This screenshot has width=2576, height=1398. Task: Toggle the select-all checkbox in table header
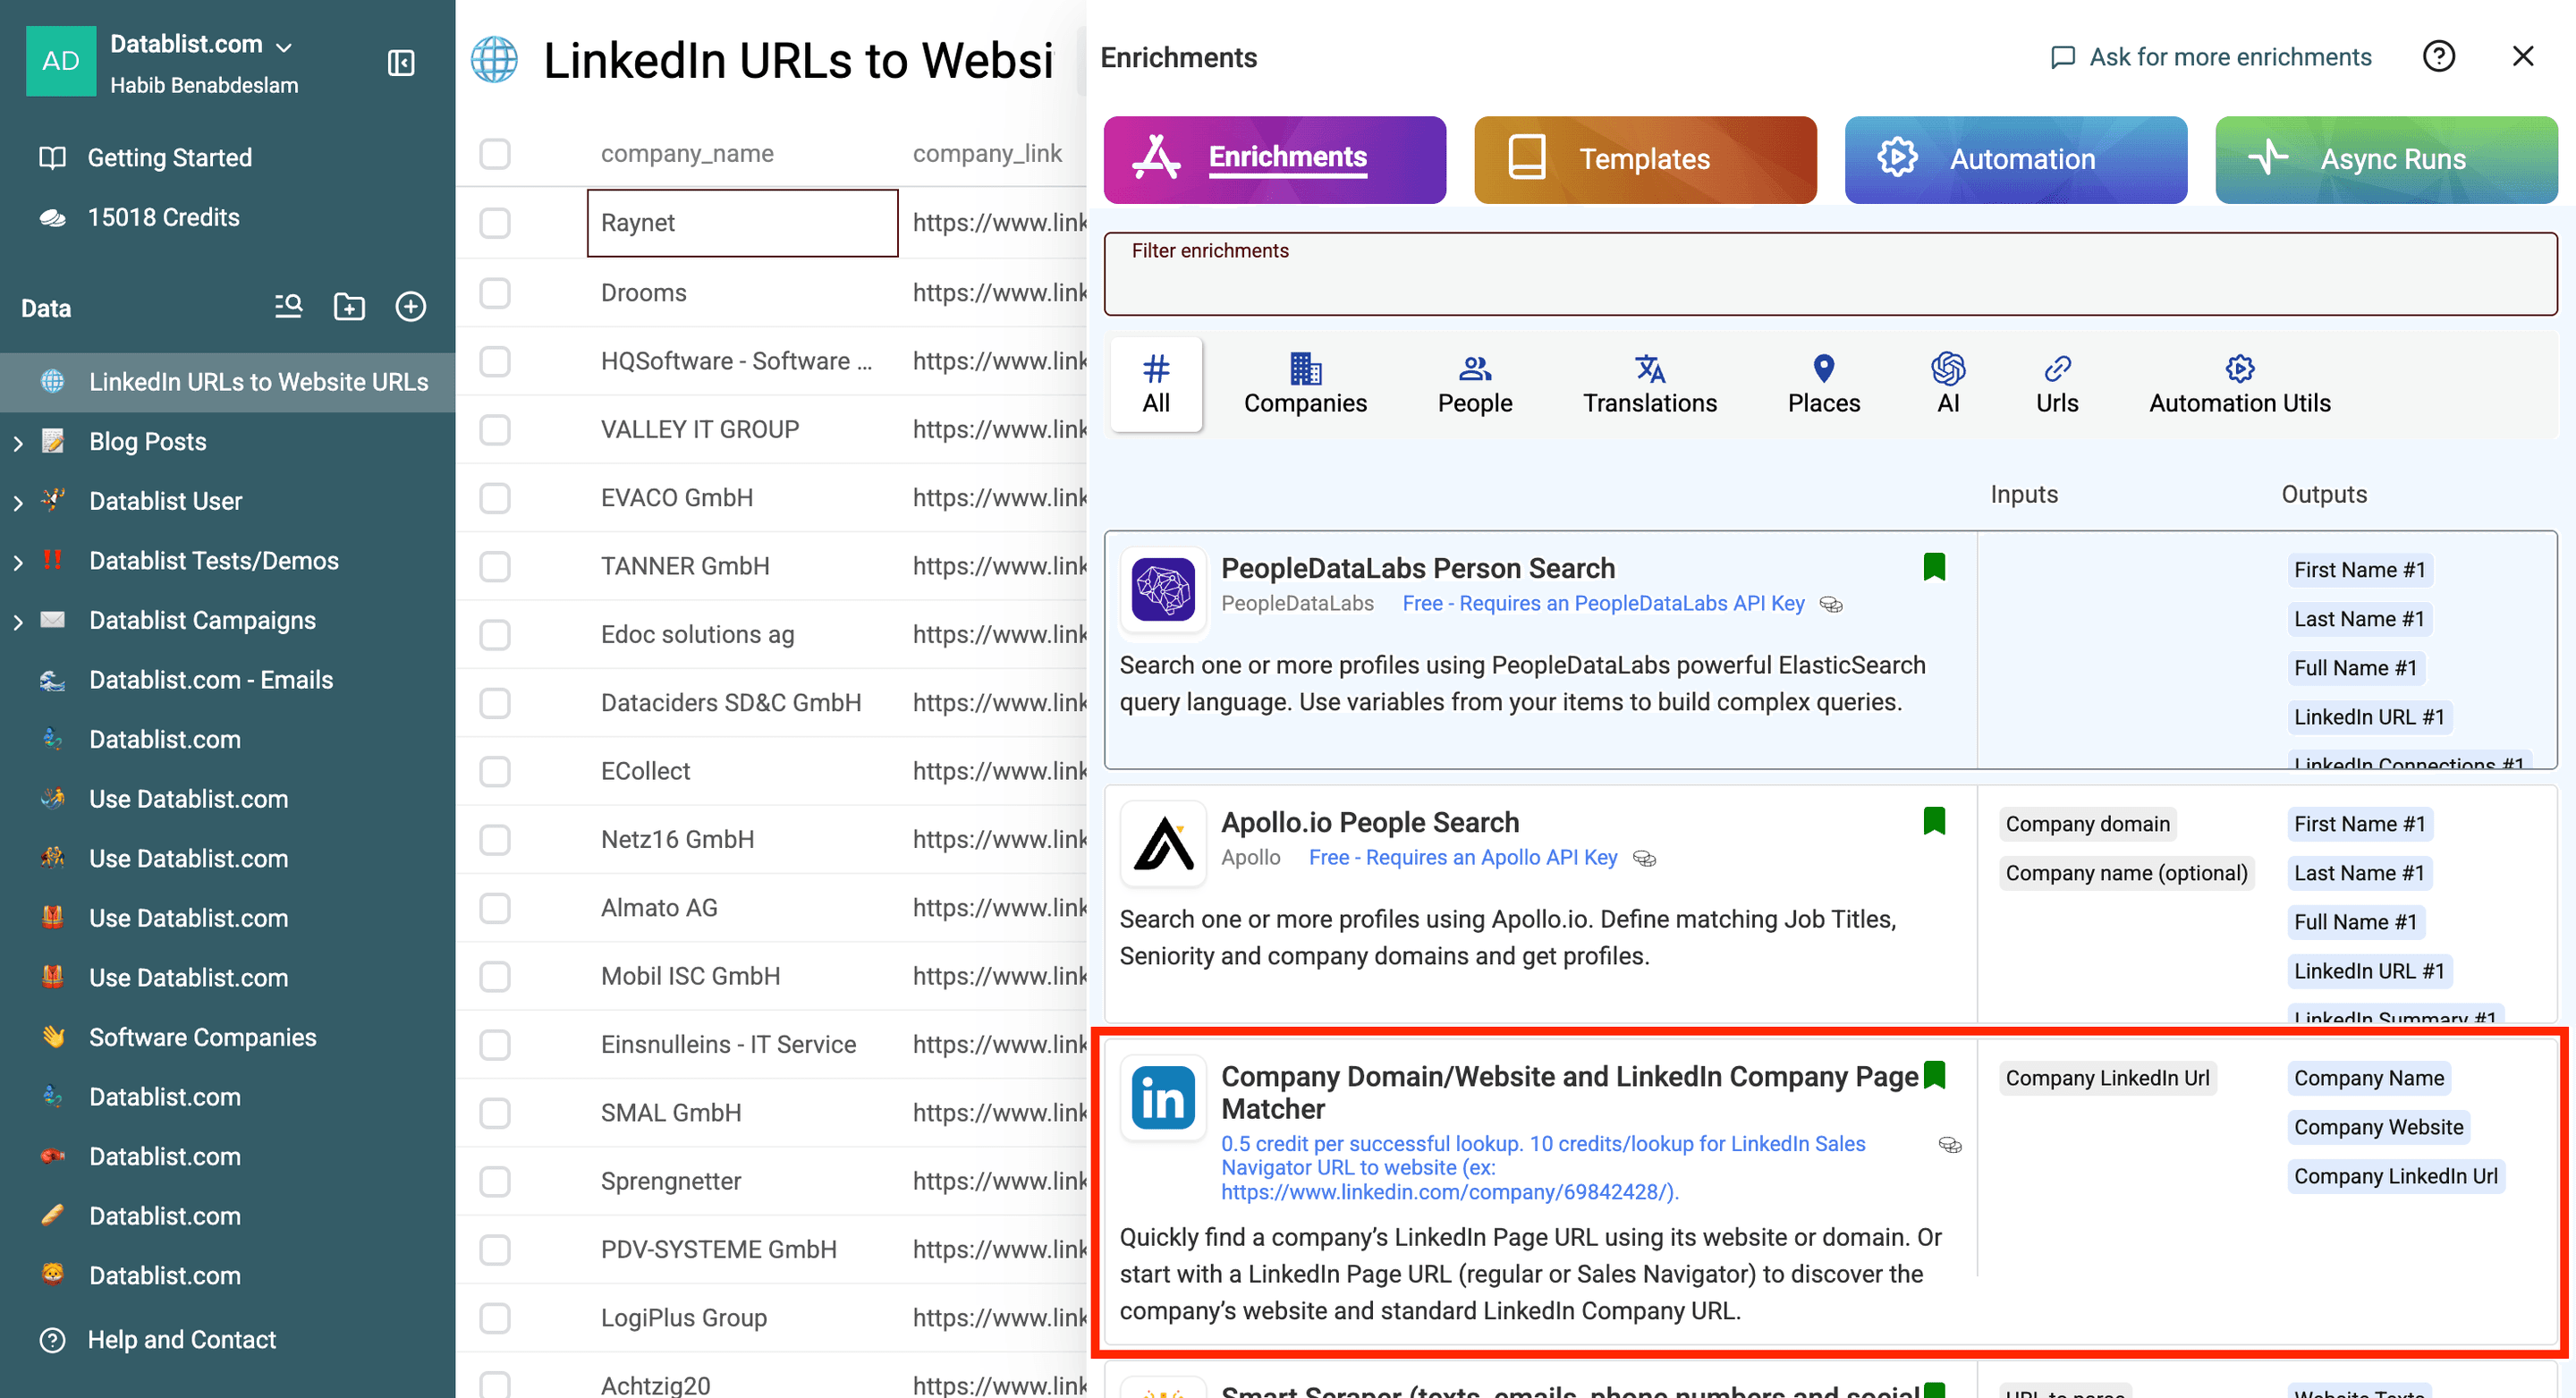point(494,153)
